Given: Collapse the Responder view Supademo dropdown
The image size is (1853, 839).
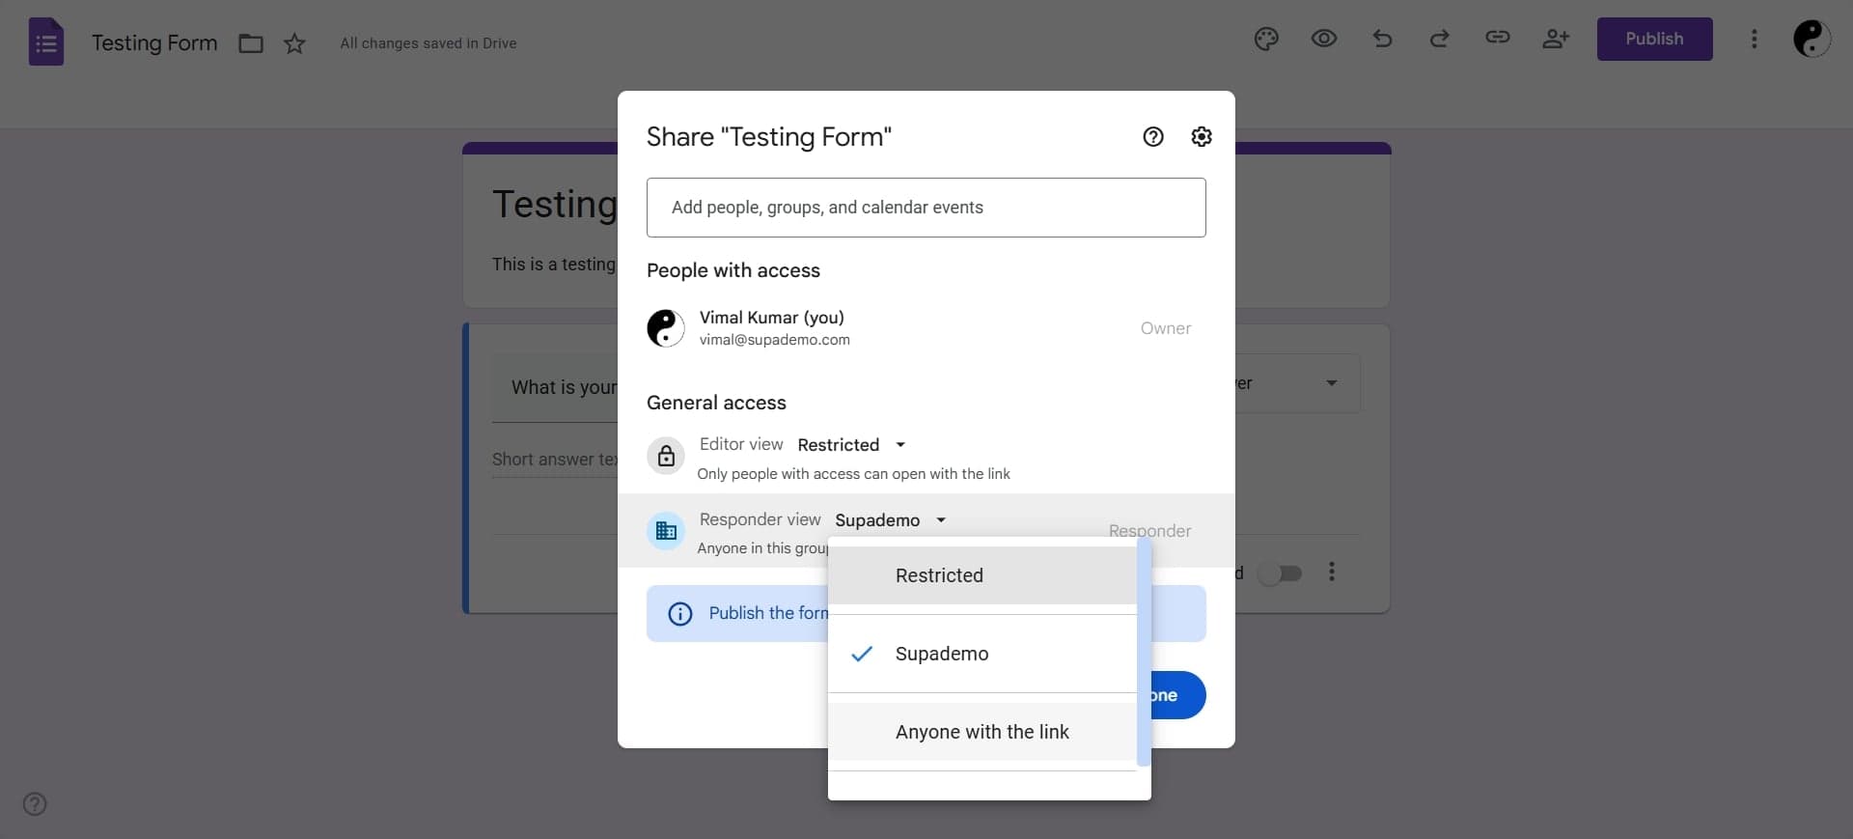Looking at the screenshot, I should (x=890, y=520).
